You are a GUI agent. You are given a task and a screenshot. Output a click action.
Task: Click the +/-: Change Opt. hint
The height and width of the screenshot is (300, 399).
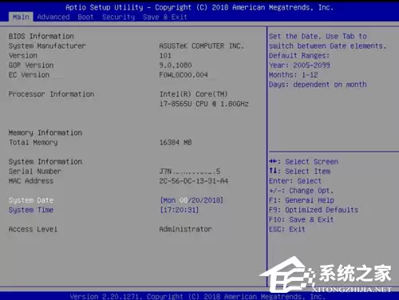tap(301, 191)
